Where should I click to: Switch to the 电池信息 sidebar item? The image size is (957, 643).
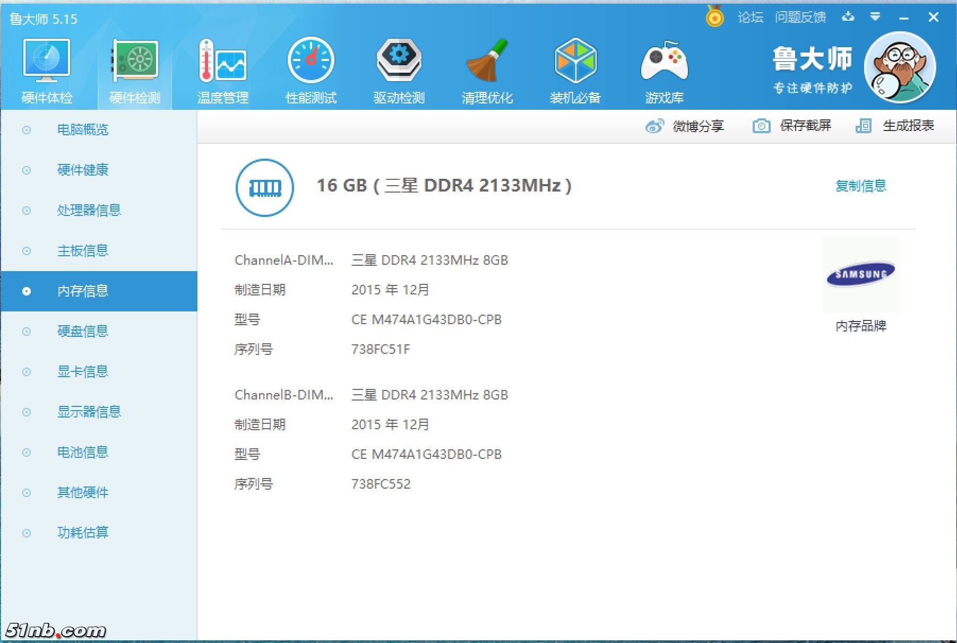pos(83,453)
